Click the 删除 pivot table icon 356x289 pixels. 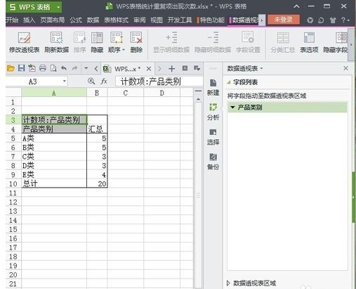pyautogui.click(x=136, y=38)
